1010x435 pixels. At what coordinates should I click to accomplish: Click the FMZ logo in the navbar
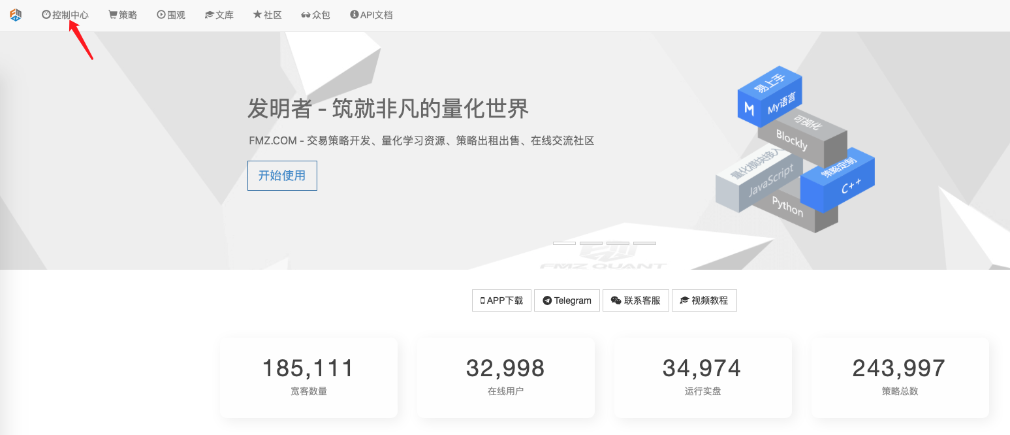pos(16,15)
